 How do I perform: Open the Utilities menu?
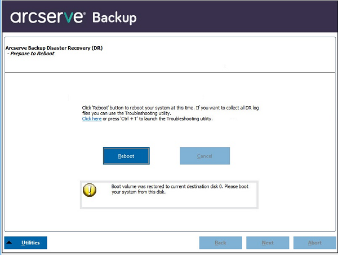click(x=26, y=243)
